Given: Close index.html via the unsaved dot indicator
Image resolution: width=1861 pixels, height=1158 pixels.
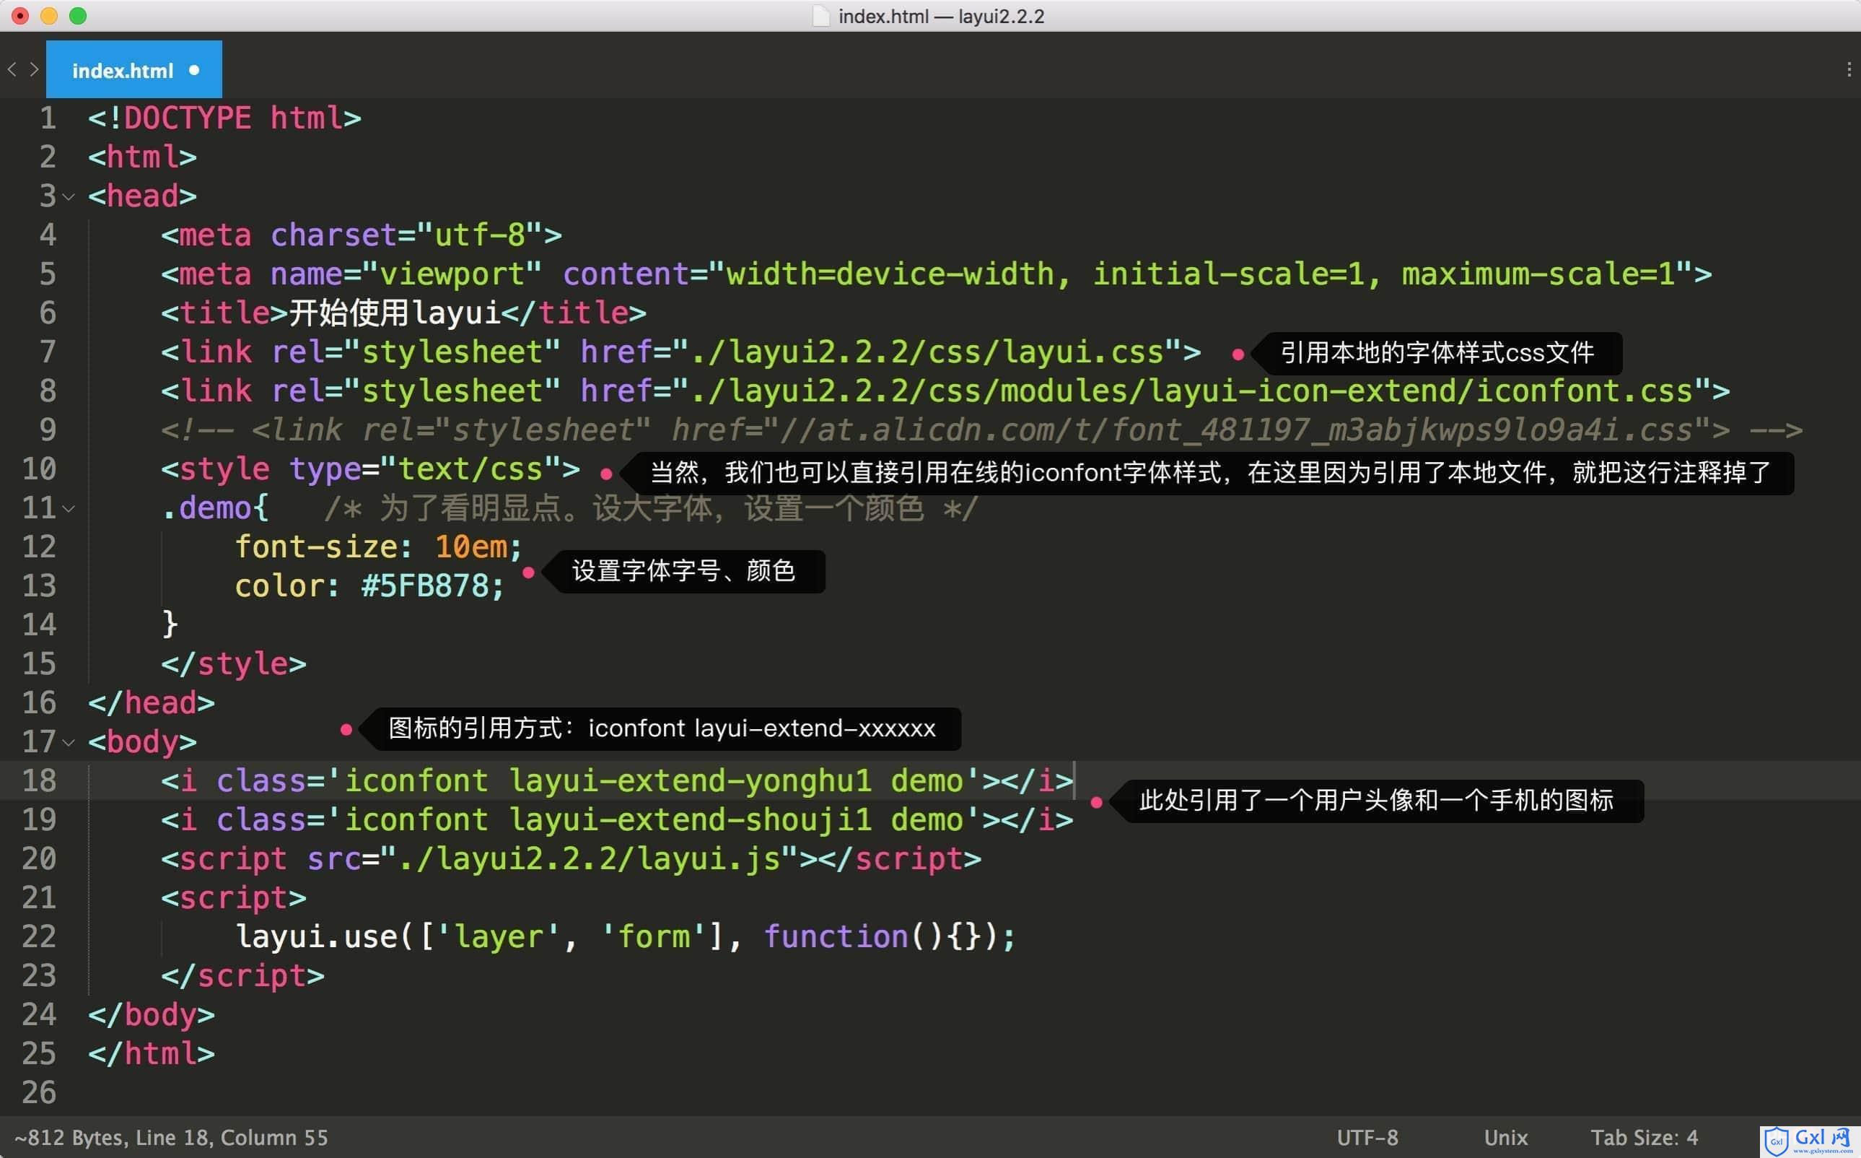Looking at the screenshot, I should pyautogui.click(x=193, y=70).
